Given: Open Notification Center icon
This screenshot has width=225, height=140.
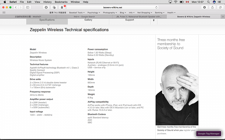Looking at the screenshot, I should pos(219,2).
